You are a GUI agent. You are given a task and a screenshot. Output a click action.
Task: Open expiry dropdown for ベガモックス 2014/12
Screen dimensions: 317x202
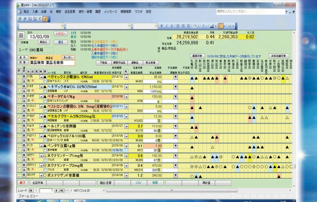point(126,76)
